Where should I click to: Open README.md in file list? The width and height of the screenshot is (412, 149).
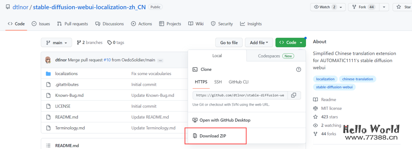pyautogui.click(x=67, y=117)
